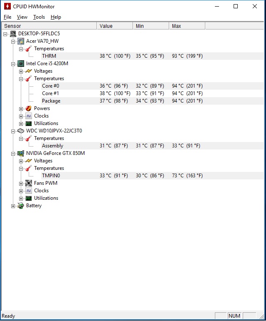Collapse Temperatures under Intel Core i5
266x321 pixels.
21,79
